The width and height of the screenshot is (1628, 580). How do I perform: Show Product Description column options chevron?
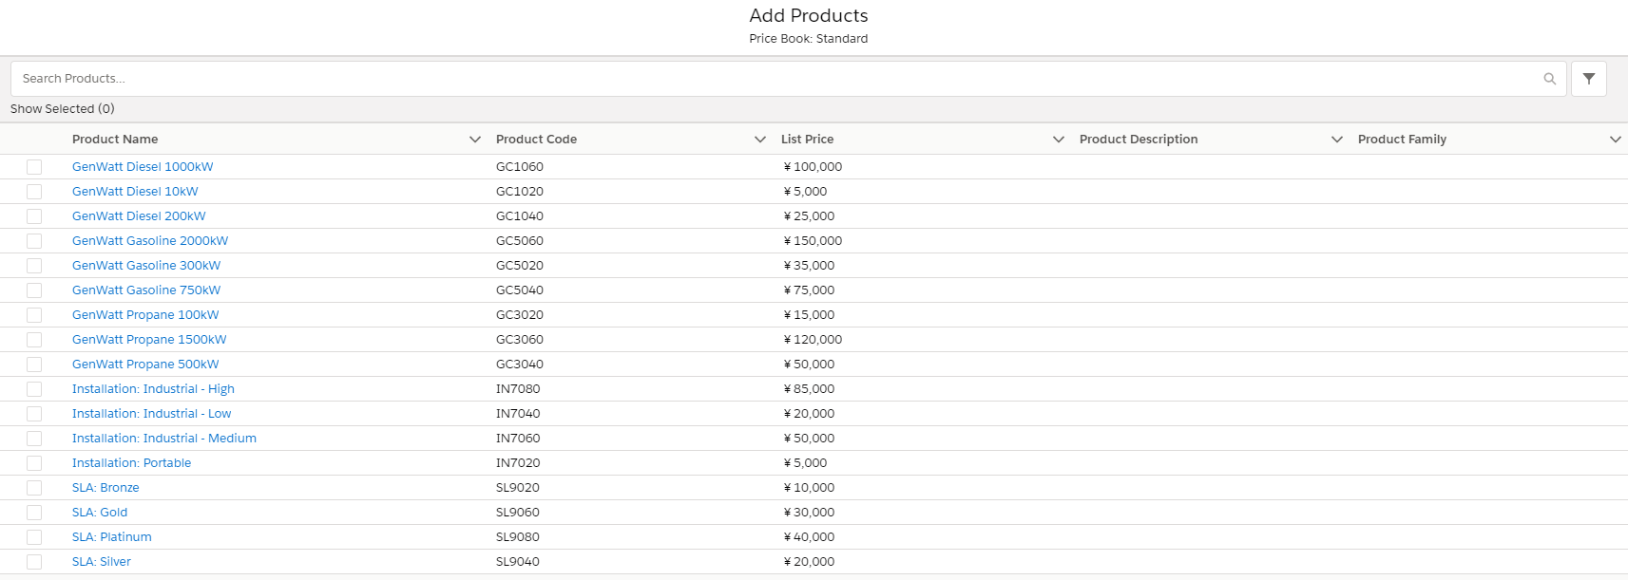coord(1337,140)
